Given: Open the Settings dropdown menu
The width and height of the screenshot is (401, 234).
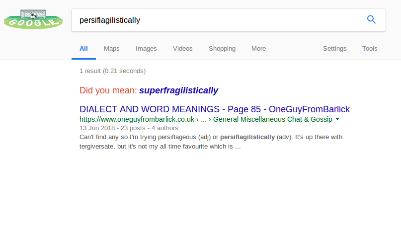Looking at the screenshot, I should tap(335, 49).
